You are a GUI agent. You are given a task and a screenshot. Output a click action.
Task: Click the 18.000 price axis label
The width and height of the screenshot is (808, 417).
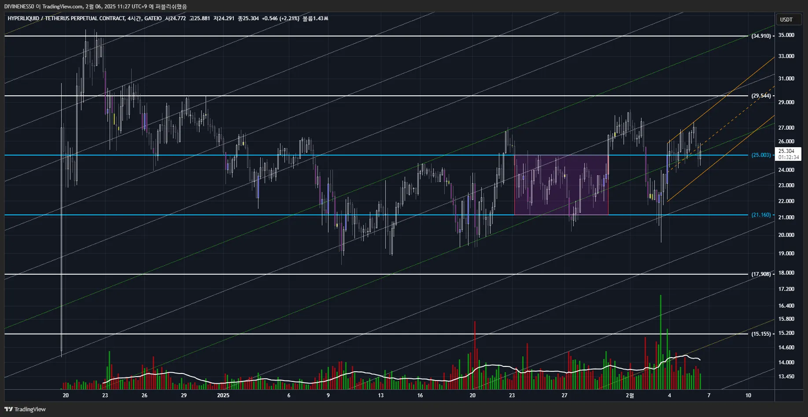tap(786, 273)
